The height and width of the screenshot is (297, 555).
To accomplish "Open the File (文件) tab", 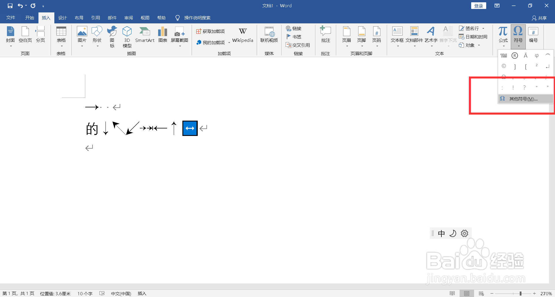I will 11,18.
